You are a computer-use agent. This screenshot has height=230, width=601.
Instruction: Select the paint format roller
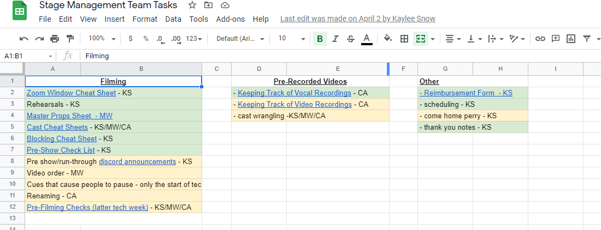click(70, 39)
